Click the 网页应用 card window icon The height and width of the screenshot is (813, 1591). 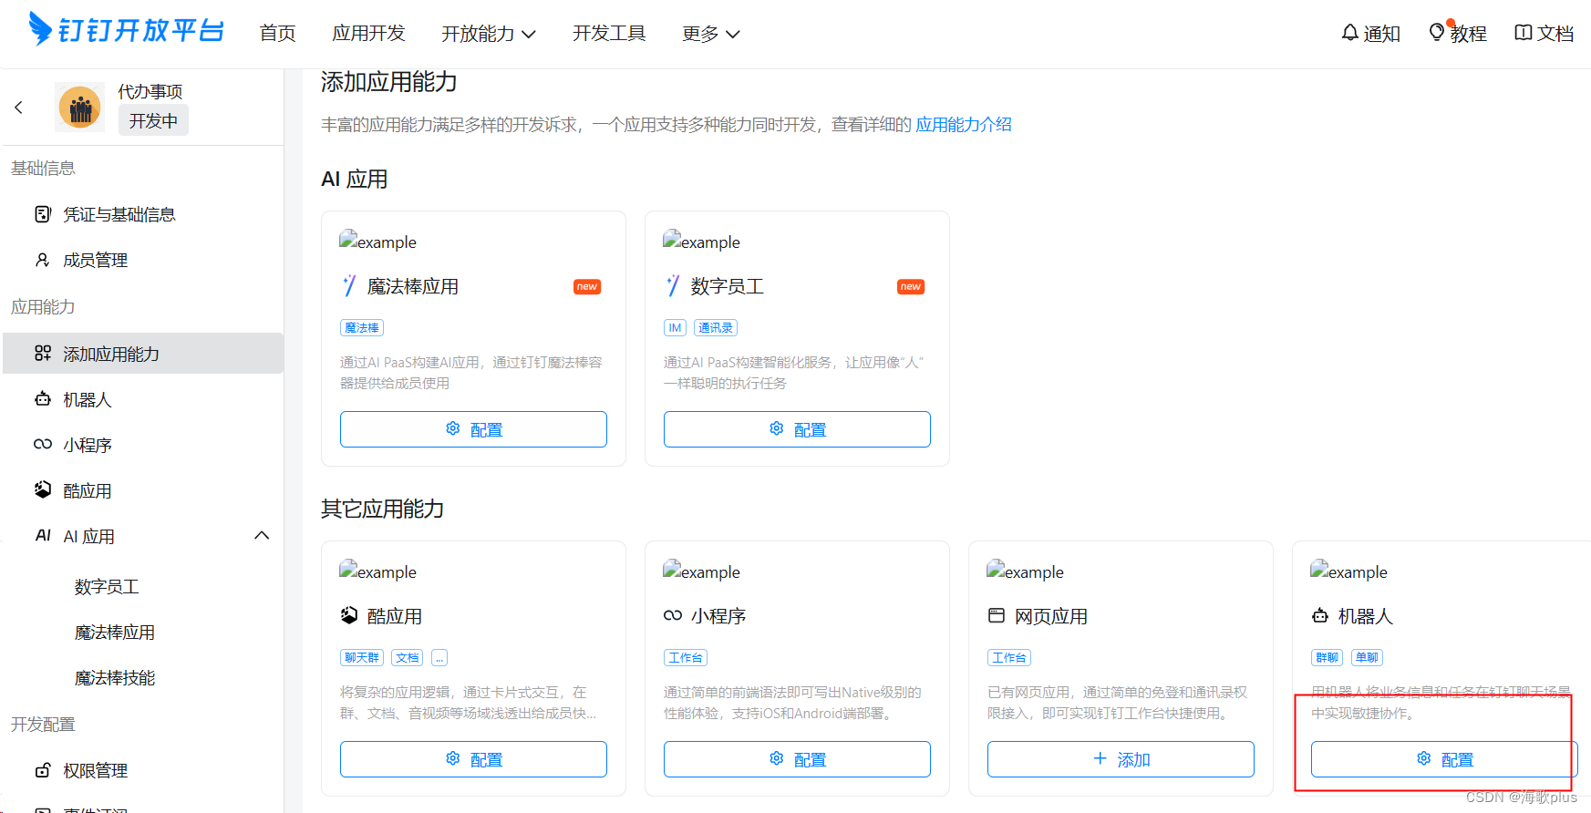(x=997, y=615)
